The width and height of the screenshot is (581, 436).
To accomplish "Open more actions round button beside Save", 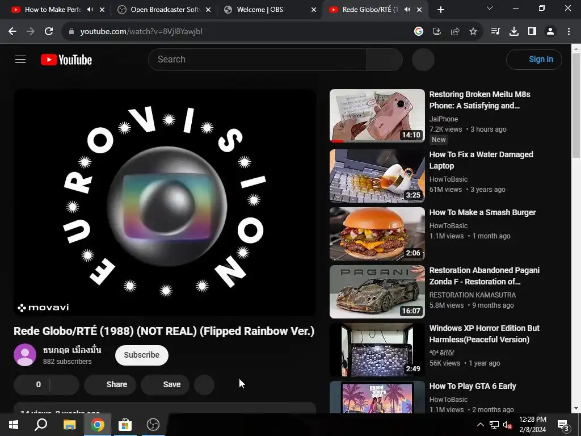I will coord(204,384).
